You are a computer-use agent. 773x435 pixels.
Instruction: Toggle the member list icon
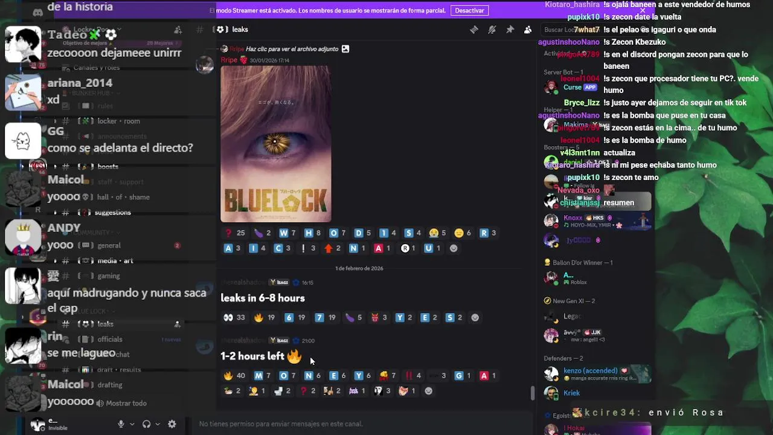pyautogui.click(x=528, y=30)
